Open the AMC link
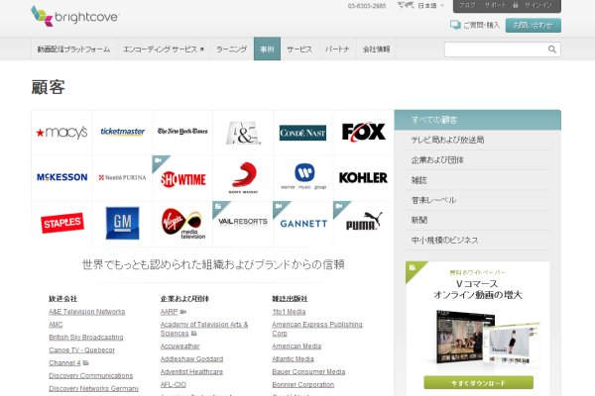 click(56, 325)
